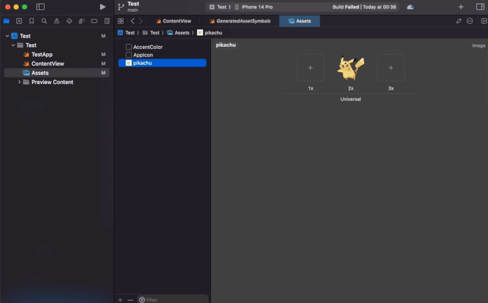The width and height of the screenshot is (488, 303).
Task: Open the editor options menu
Action: [x=470, y=21]
